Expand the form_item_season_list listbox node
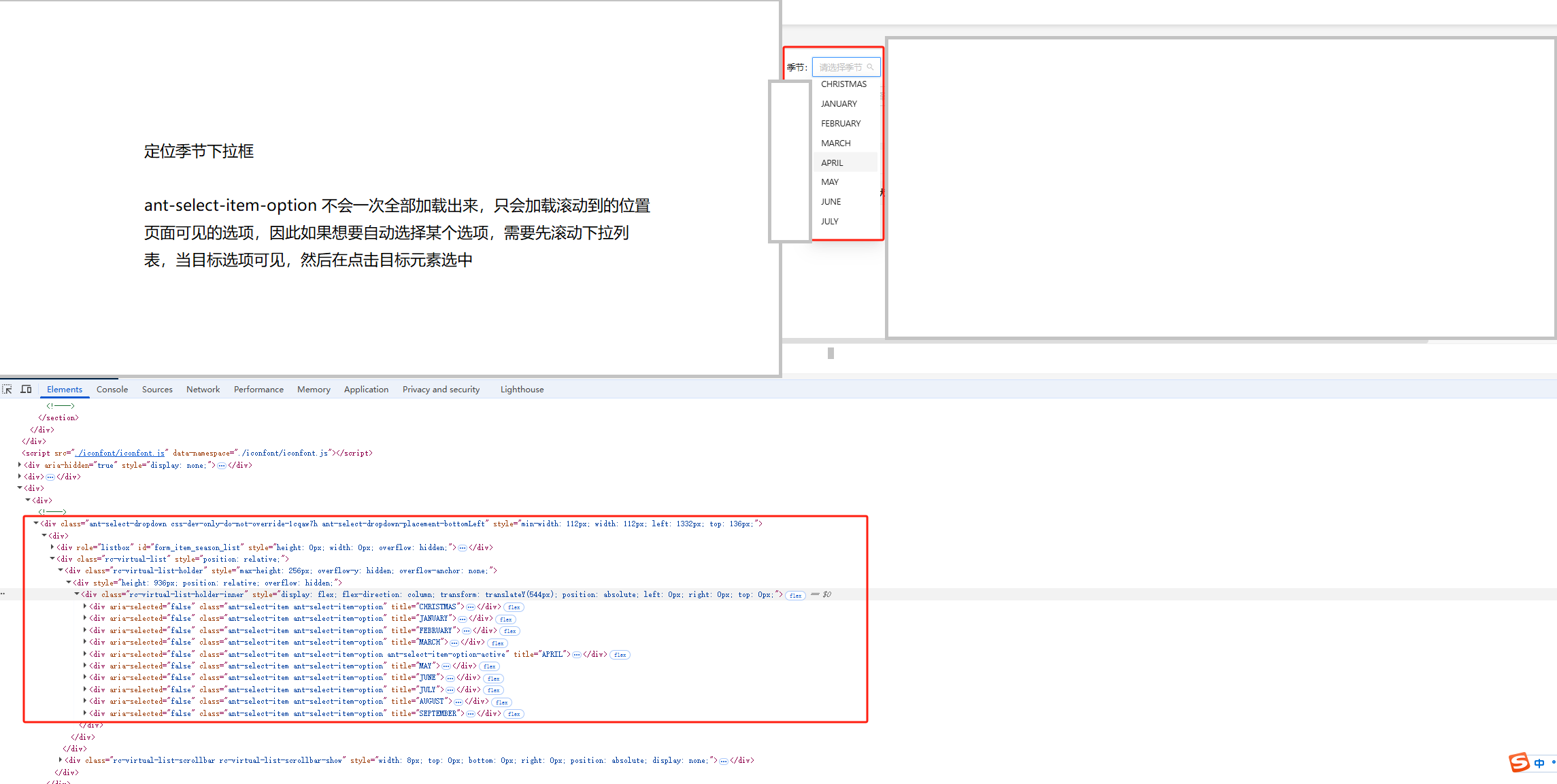The image size is (1557, 784). click(52, 547)
